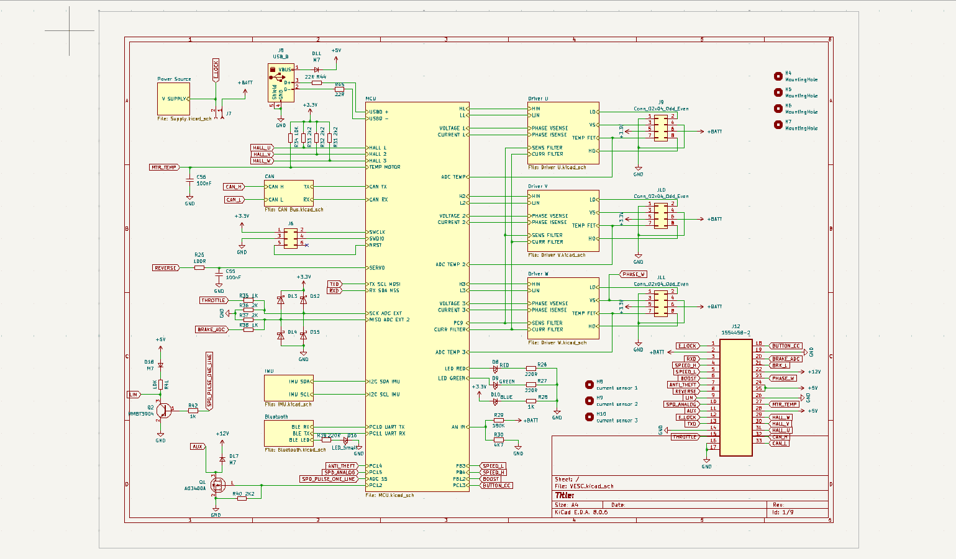
Task: Select the Q1 MOSFET symbol
Action: click(x=216, y=483)
